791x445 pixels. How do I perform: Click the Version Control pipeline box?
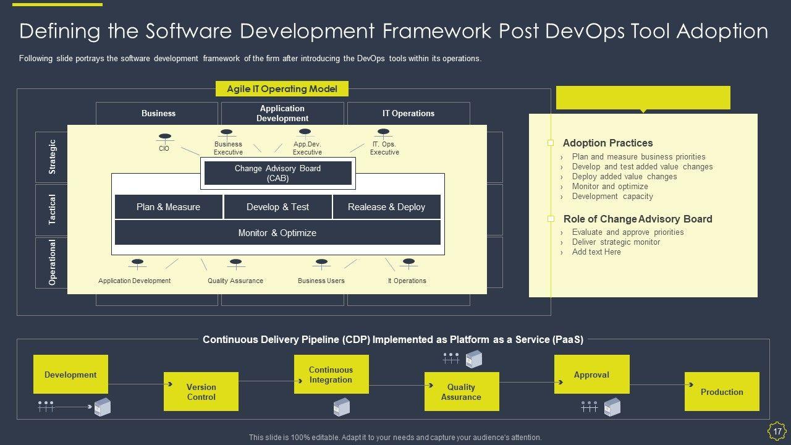pos(201,392)
